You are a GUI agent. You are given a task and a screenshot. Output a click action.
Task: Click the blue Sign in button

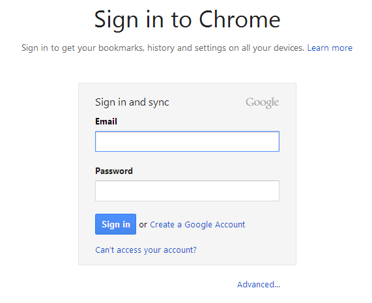(x=115, y=224)
